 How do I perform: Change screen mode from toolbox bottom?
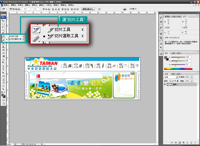(3, 103)
